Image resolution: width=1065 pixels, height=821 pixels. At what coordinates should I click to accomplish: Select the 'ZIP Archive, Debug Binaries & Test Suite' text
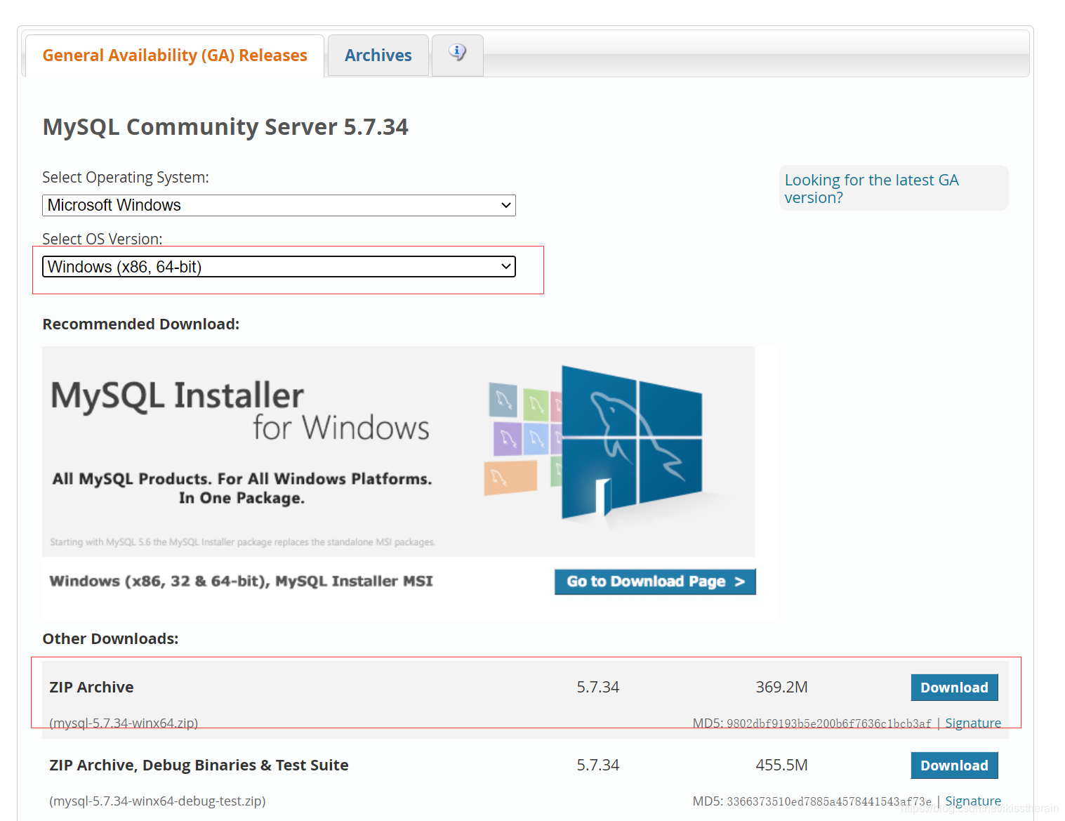199,765
